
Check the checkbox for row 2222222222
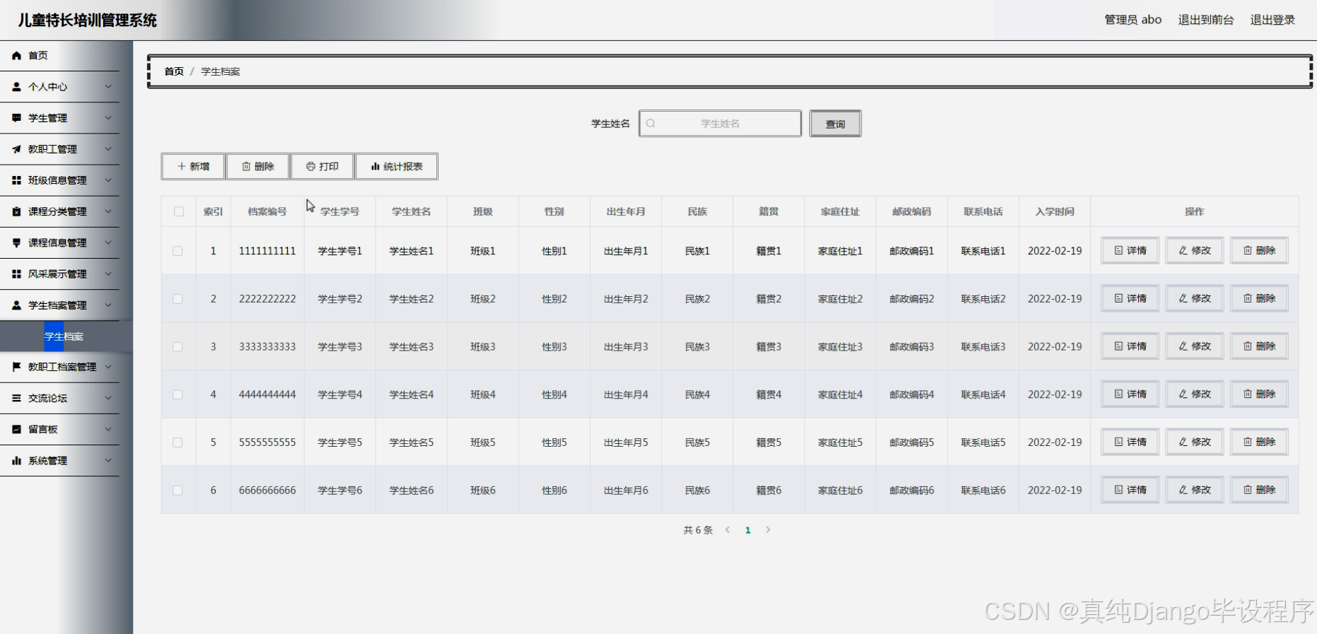click(x=178, y=299)
